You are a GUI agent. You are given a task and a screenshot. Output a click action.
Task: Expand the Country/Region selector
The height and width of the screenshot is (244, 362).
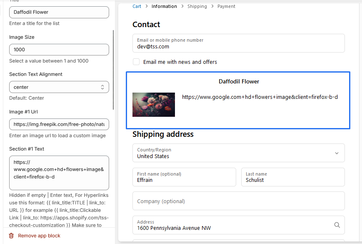tap(238, 153)
